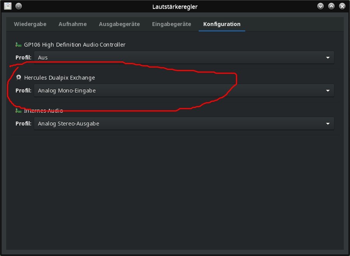
Task: Click the GP106 audio card icon
Action: [x=19, y=45]
